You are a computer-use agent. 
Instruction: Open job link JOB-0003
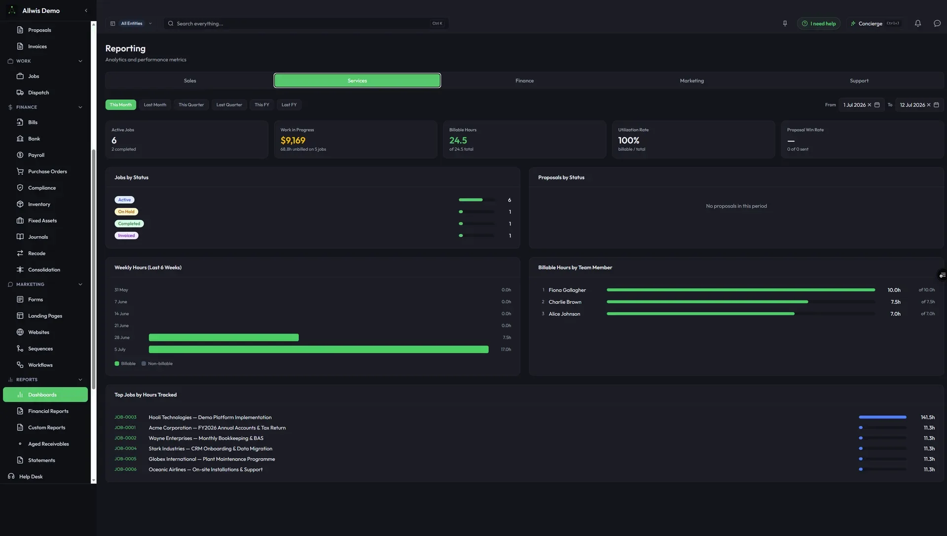point(125,417)
